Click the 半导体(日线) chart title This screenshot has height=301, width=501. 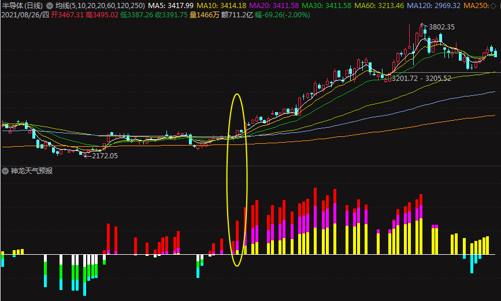[23, 6]
